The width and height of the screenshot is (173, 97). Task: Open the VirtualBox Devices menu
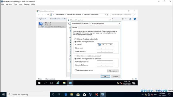pyautogui.click(x=27, y=4)
